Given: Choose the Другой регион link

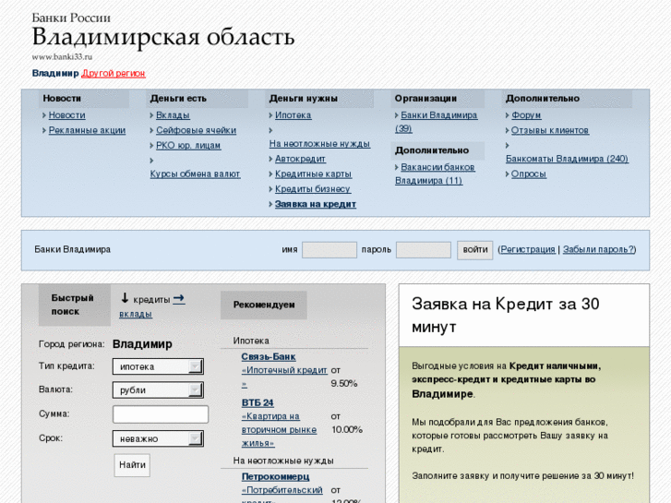Looking at the screenshot, I should click(114, 73).
